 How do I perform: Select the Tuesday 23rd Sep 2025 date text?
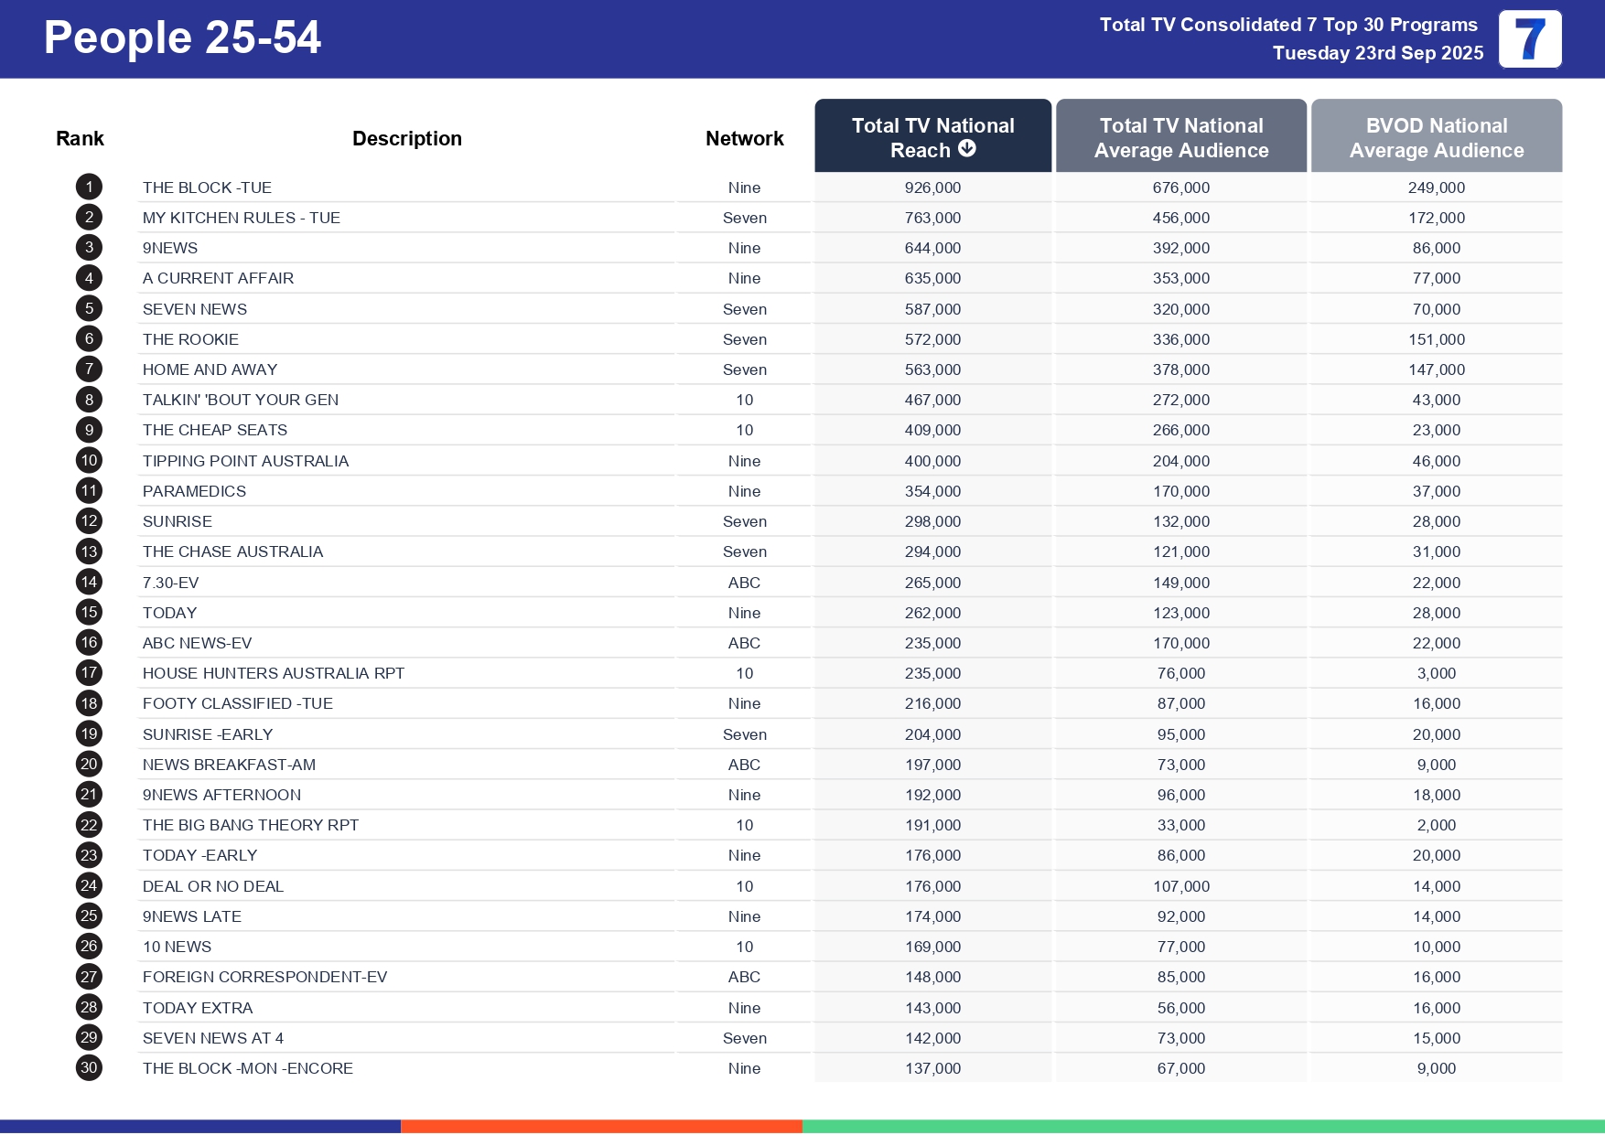point(1378,53)
